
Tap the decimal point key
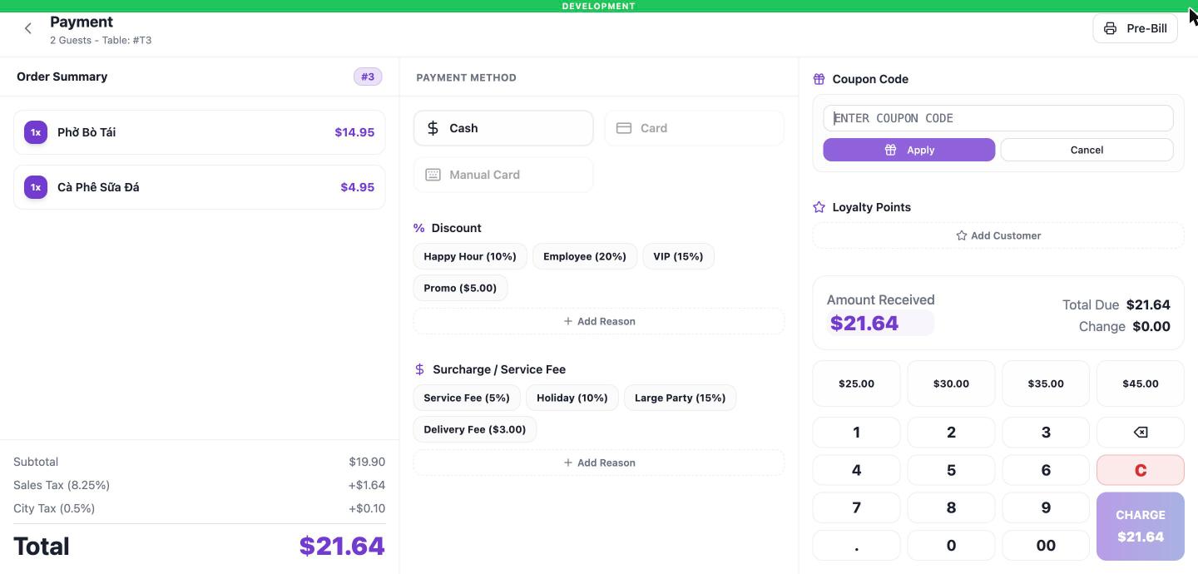tap(856, 546)
